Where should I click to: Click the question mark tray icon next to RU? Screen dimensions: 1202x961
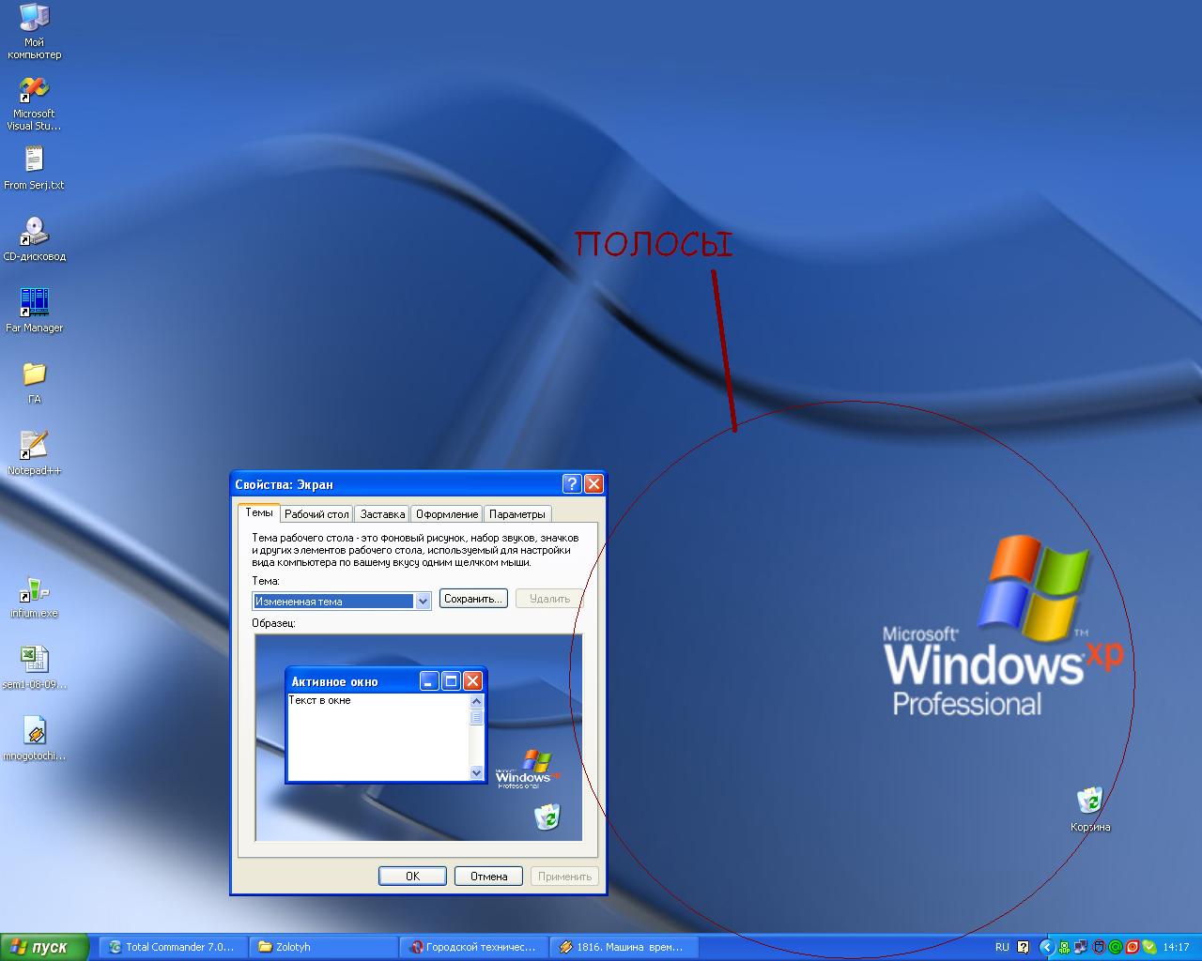[x=1024, y=947]
